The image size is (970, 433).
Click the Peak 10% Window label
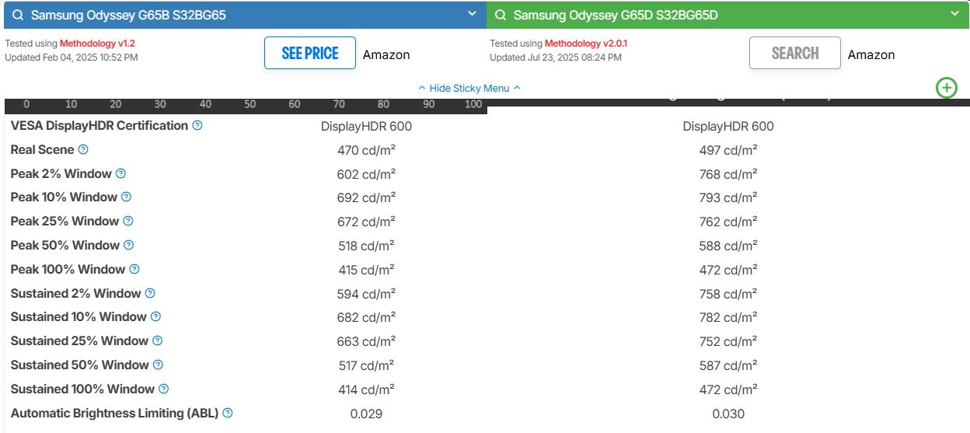click(x=64, y=197)
